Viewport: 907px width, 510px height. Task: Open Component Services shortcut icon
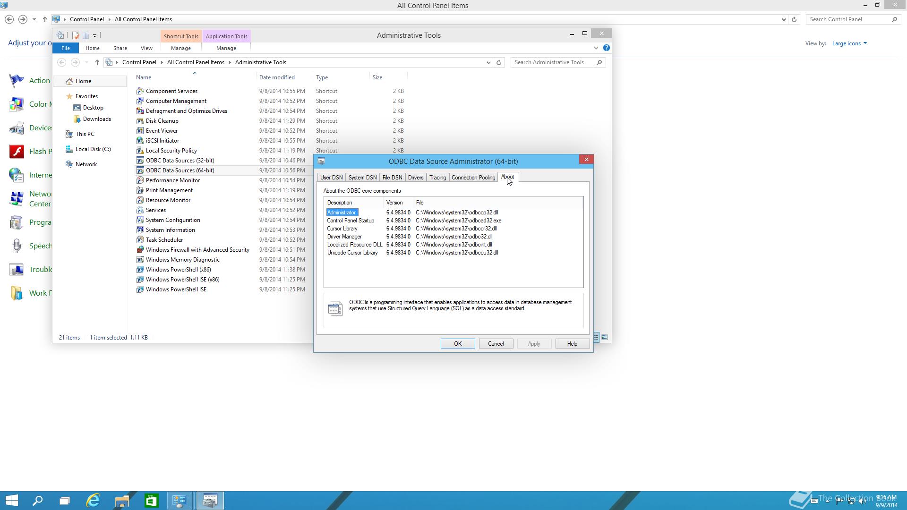point(140,91)
